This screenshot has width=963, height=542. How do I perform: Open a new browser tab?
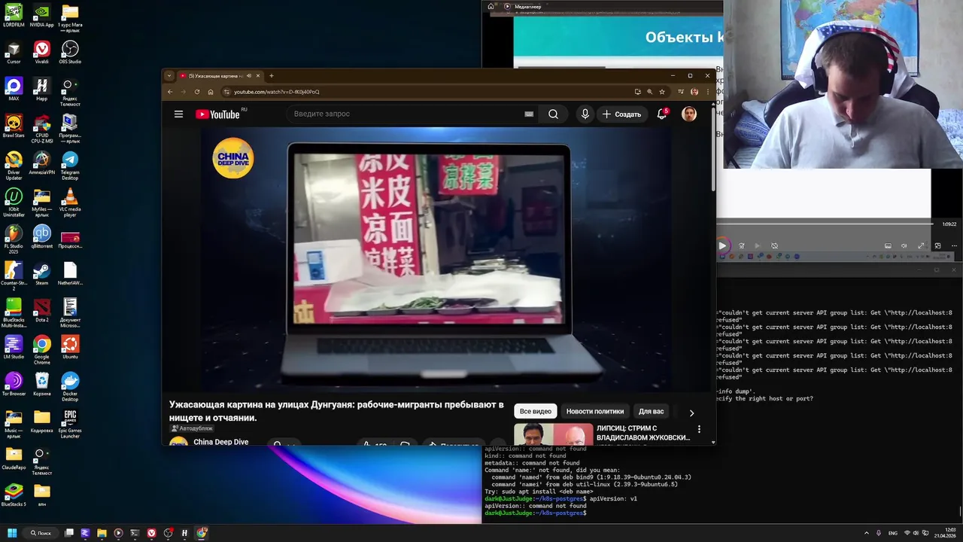point(272,76)
